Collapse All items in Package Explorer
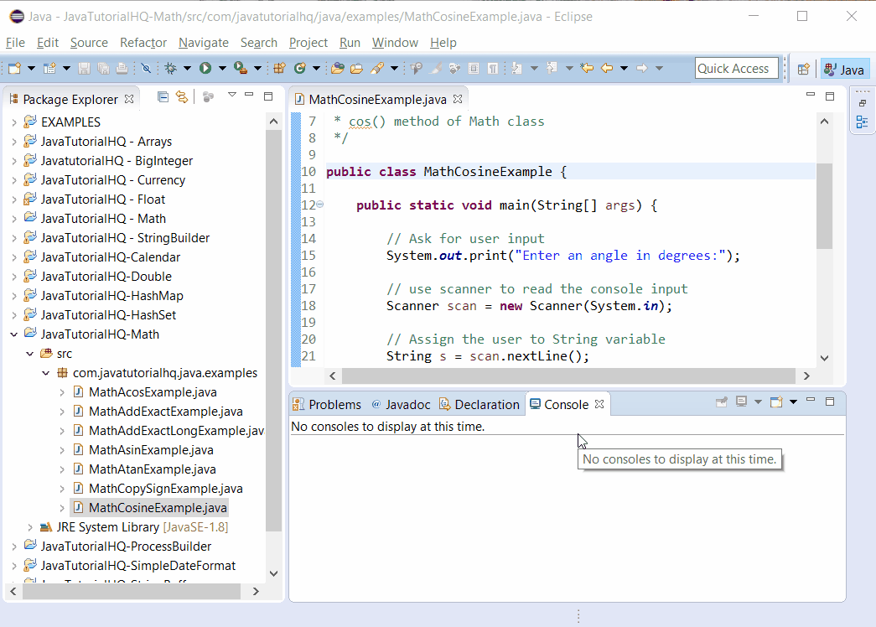 pos(163,96)
